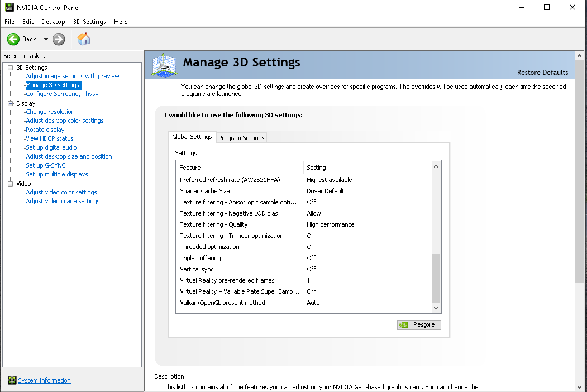
Task: Click main page scroll down arrow
Action: [x=579, y=387]
